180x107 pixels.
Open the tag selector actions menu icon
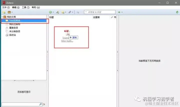tap(44, 104)
